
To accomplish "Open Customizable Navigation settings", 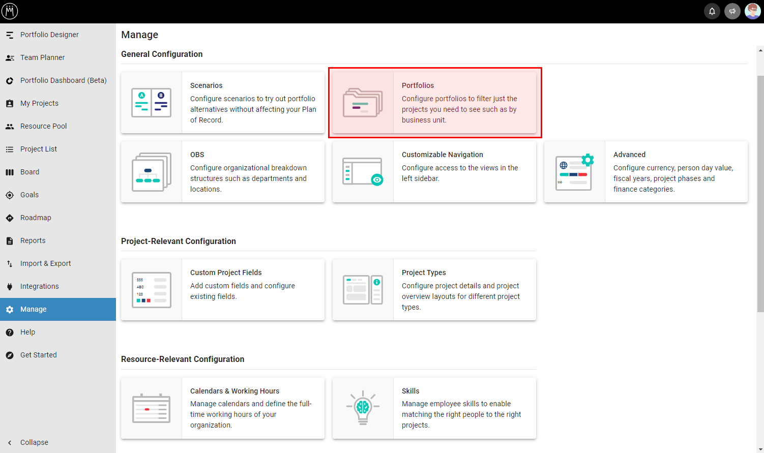I will click(434, 172).
